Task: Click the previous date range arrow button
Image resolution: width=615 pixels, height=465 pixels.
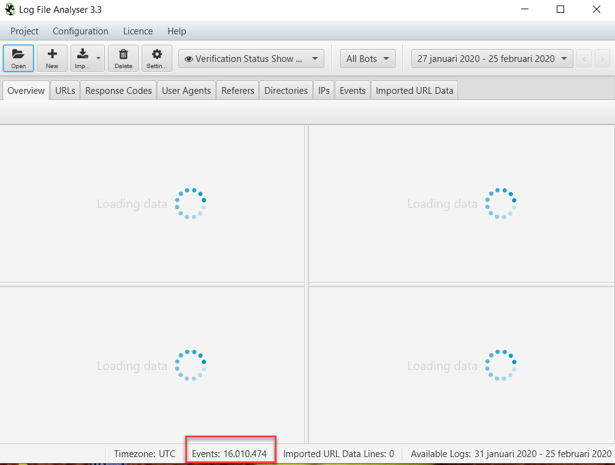Action: click(583, 58)
